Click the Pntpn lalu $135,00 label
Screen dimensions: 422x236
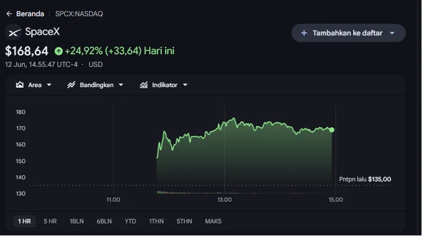(365, 179)
